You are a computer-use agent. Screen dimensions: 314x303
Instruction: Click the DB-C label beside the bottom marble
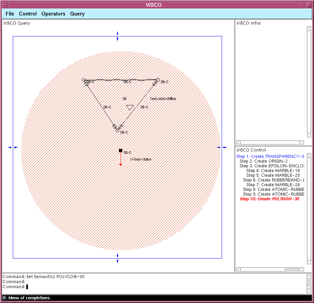tap(124, 132)
